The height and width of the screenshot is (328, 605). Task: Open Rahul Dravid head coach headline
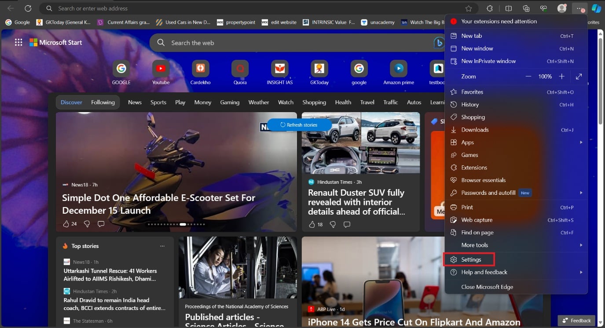pos(114,304)
